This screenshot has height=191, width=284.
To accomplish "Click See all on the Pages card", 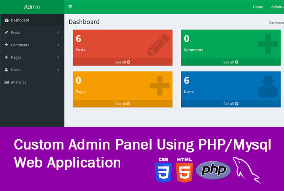I will pyautogui.click(x=123, y=104).
